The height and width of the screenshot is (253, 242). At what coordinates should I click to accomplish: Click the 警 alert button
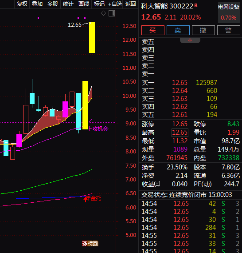[229, 30]
